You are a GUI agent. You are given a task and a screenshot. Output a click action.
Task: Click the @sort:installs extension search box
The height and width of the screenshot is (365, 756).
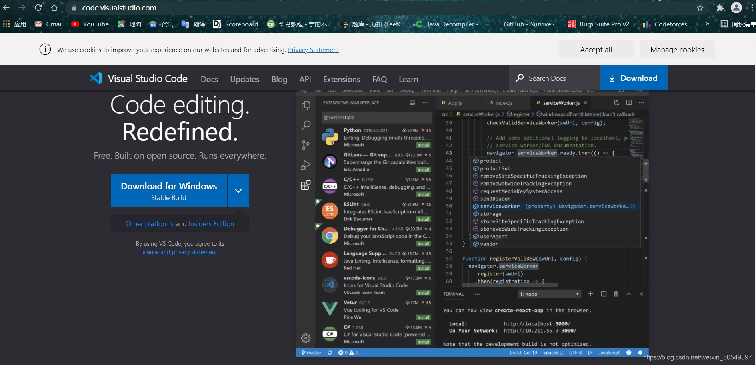376,118
